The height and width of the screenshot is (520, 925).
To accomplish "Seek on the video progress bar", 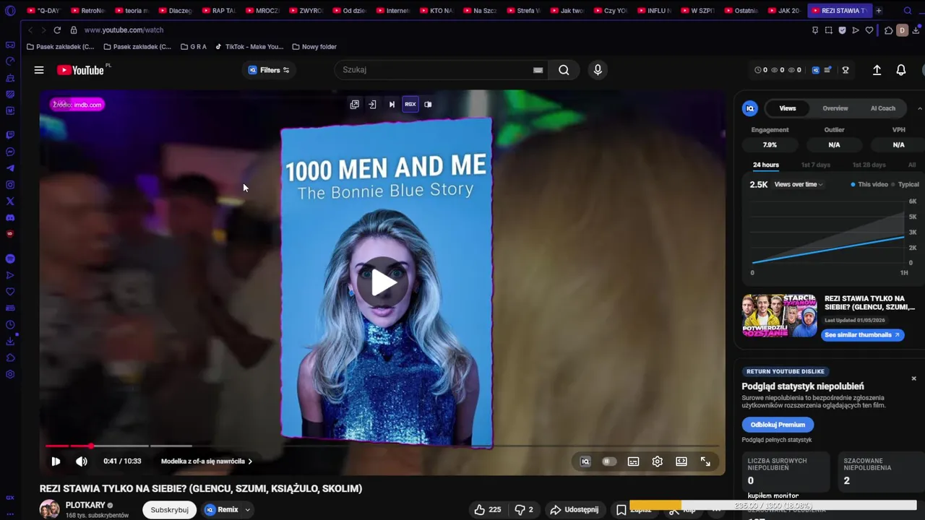I will point(382,446).
